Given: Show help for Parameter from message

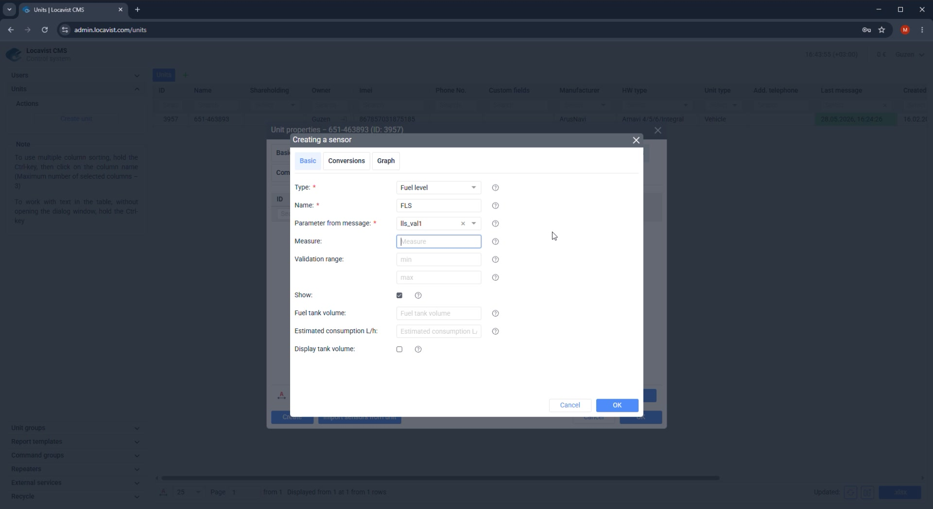Looking at the screenshot, I should click(x=495, y=224).
